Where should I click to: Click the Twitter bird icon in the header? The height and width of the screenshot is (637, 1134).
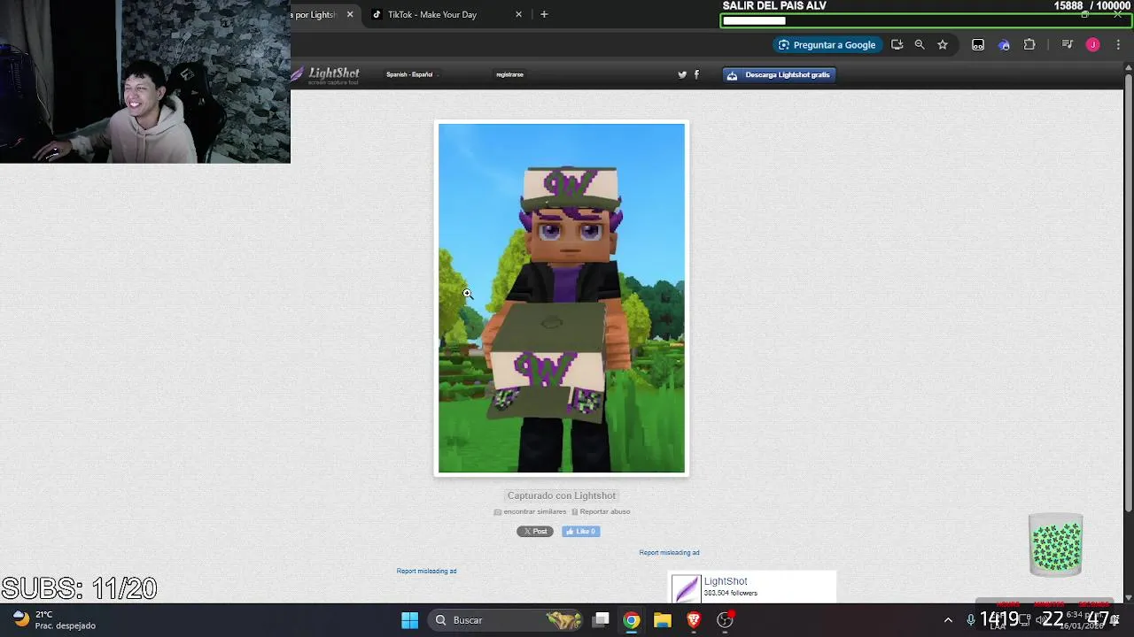(x=682, y=75)
